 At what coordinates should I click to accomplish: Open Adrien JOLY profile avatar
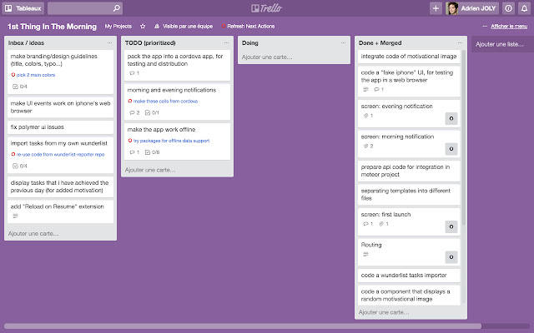tap(452, 8)
